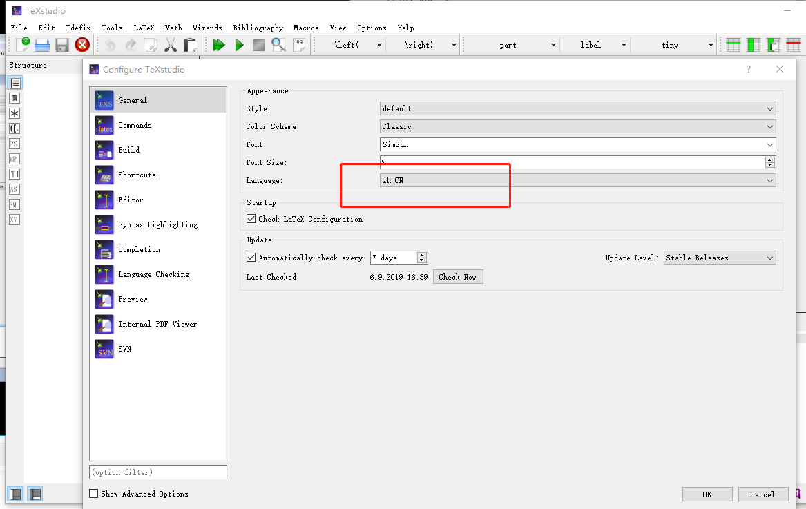Click the Cut scissors icon
The width and height of the screenshot is (806, 509).
pos(171,45)
